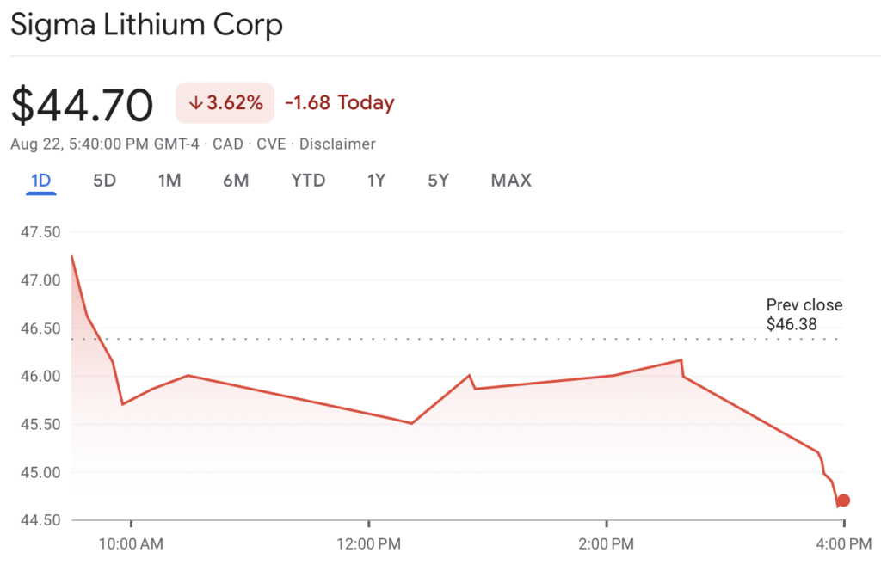Click the Sigma Lithium Corp title
Image resolution: width=881 pixels, height=571 pixels.
(146, 25)
